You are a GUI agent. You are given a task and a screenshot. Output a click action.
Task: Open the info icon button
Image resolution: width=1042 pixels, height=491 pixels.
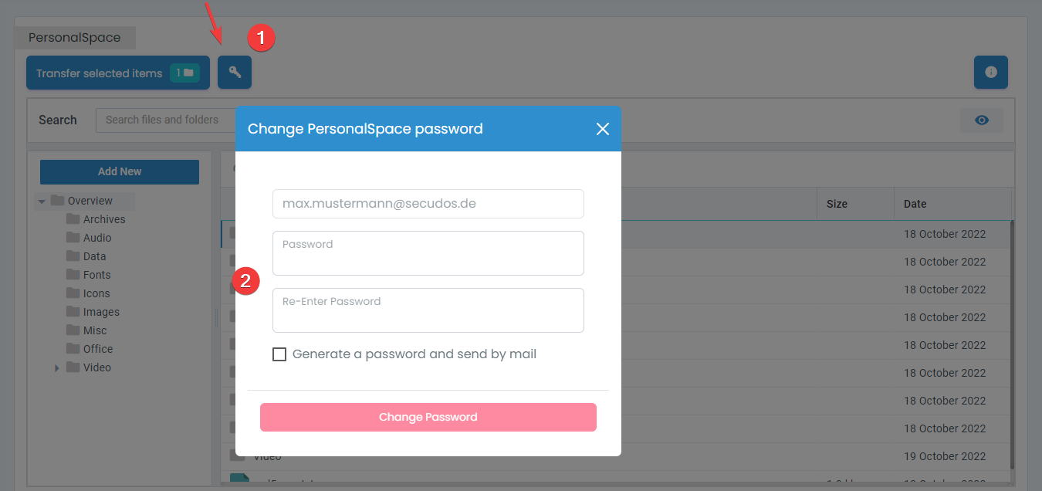click(x=990, y=73)
